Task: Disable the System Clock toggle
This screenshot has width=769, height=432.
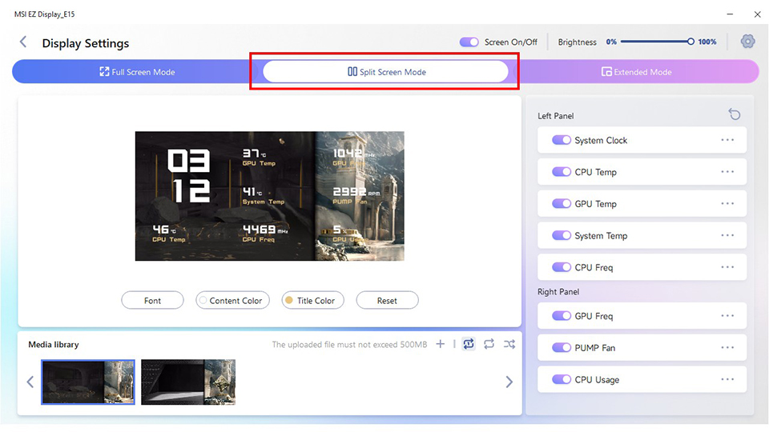Action: pyautogui.click(x=562, y=140)
